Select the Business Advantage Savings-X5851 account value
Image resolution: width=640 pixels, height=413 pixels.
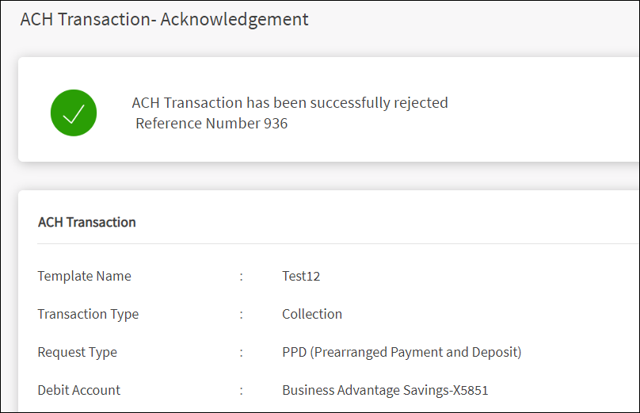[385, 390]
